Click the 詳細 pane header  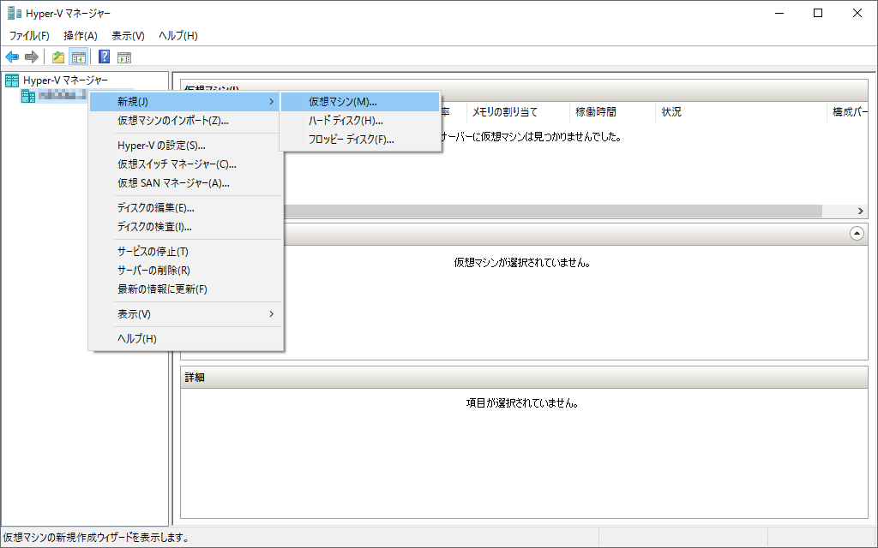524,378
